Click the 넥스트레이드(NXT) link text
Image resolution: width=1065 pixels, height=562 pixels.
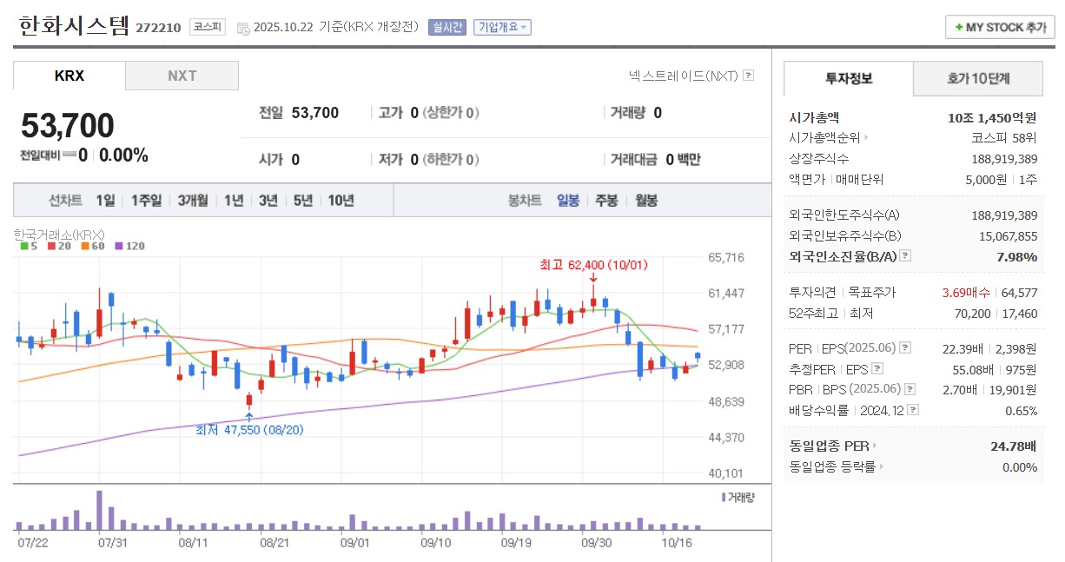click(684, 76)
